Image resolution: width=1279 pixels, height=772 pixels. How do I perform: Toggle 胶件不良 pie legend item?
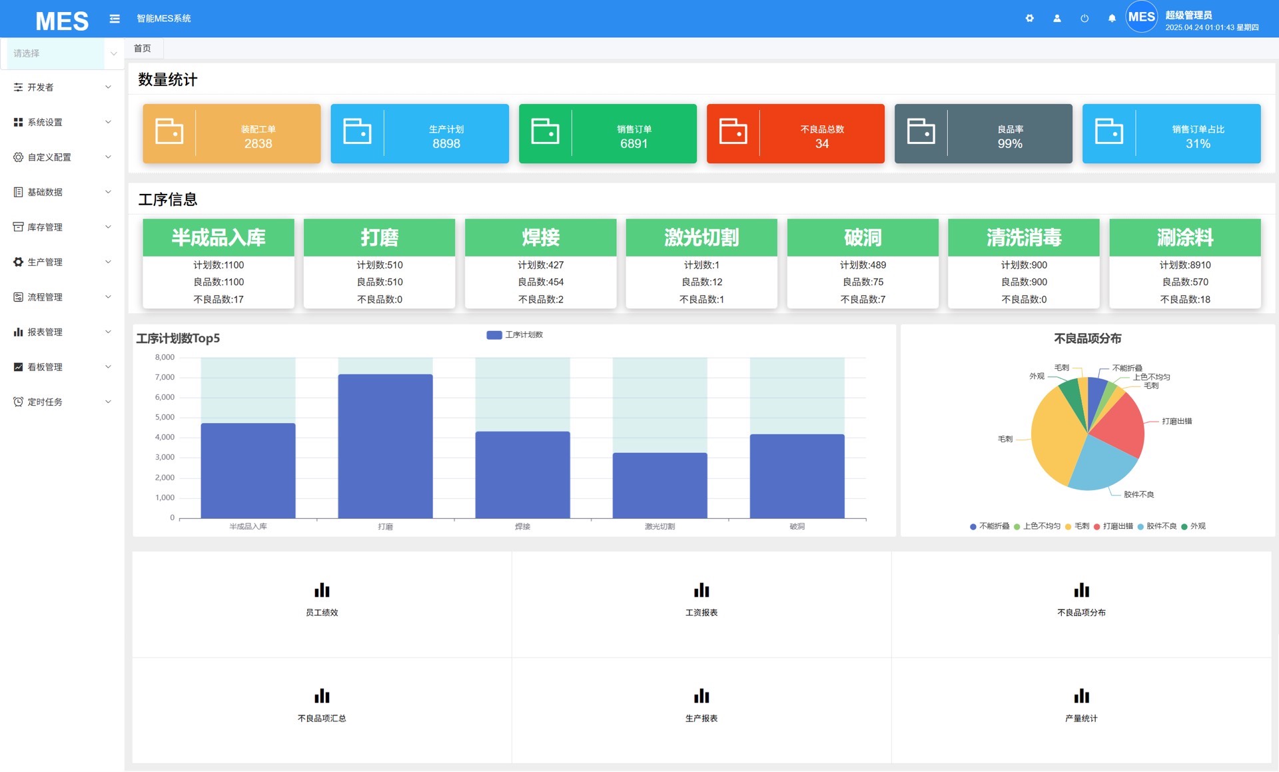coord(1157,526)
